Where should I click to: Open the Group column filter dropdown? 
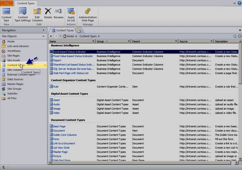coord(129,41)
